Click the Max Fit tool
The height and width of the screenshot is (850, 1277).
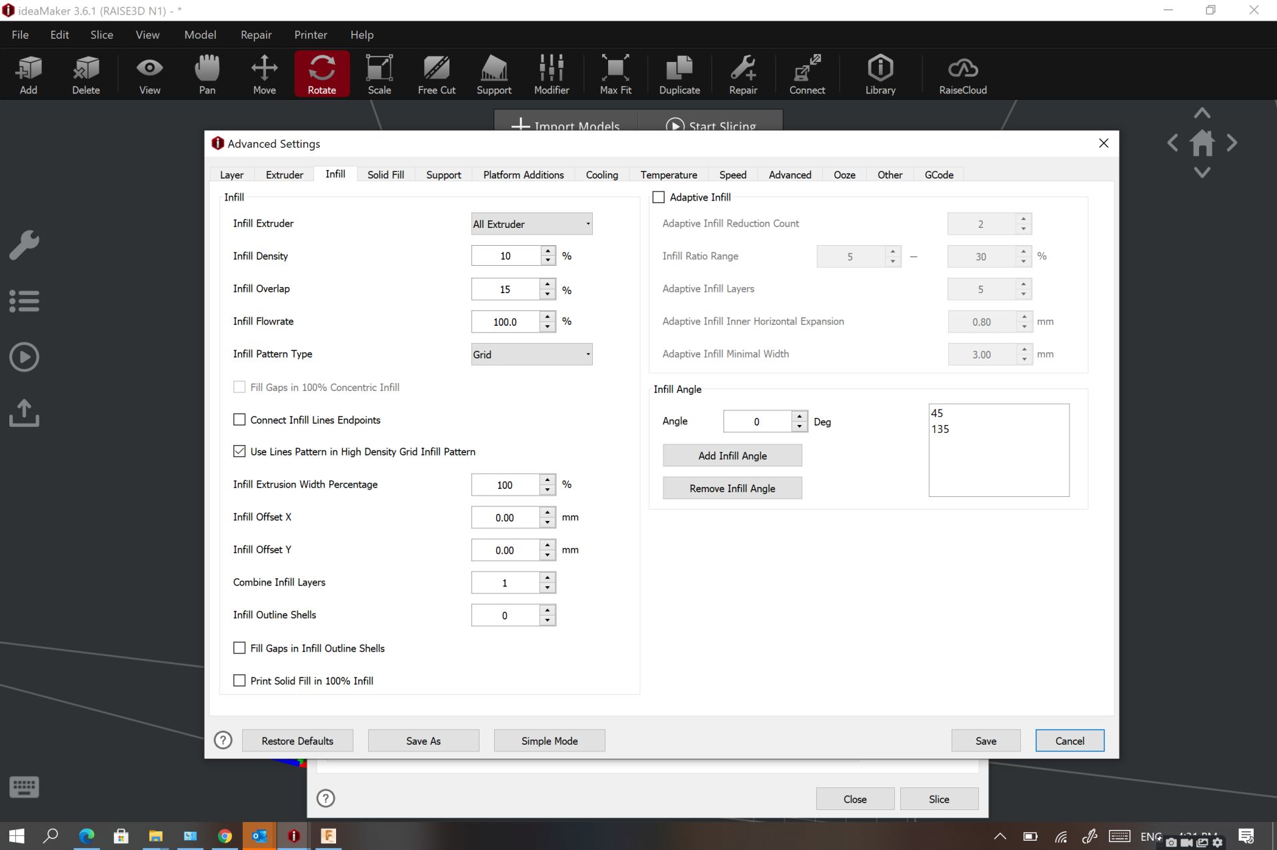(615, 74)
